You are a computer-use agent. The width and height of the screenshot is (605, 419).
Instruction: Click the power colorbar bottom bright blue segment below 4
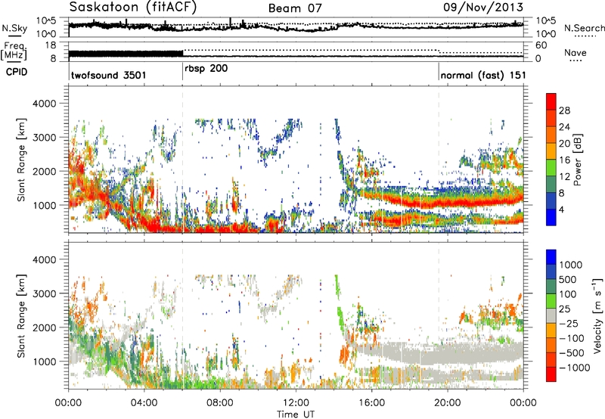click(x=551, y=217)
